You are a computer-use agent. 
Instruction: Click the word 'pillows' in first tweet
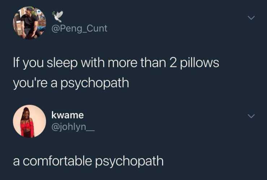[199, 63]
